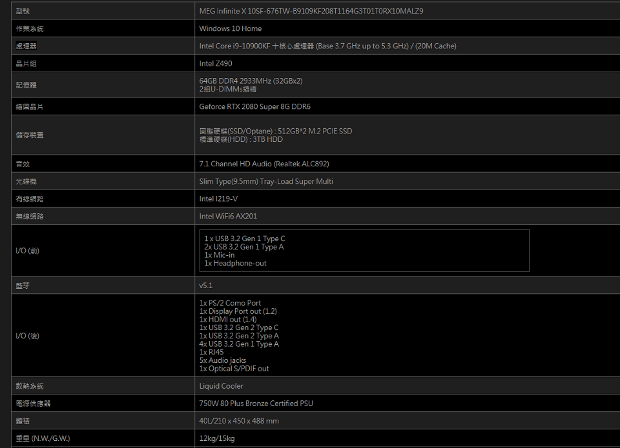This screenshot has width=620, height=448.
Task: Click the '型號' label cell
Action: (103, 11)
